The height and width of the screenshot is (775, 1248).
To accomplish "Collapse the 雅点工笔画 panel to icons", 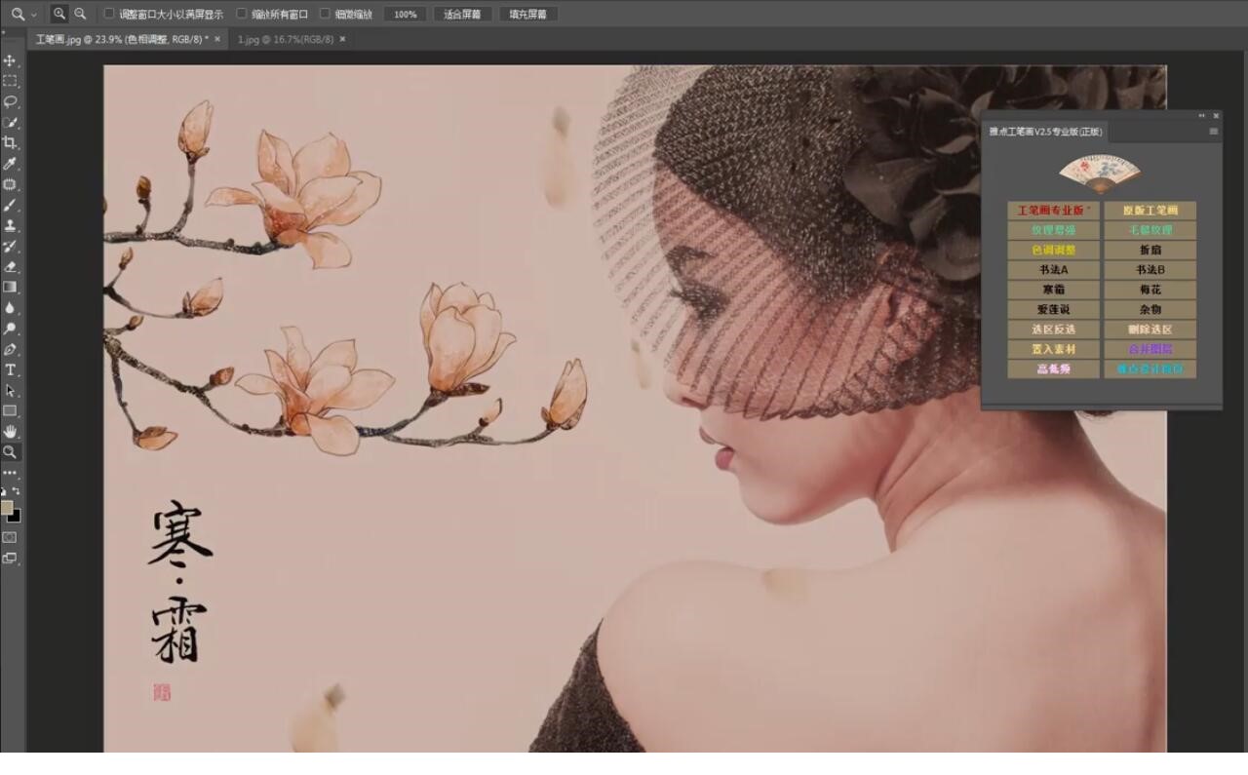I will 1202,116.
